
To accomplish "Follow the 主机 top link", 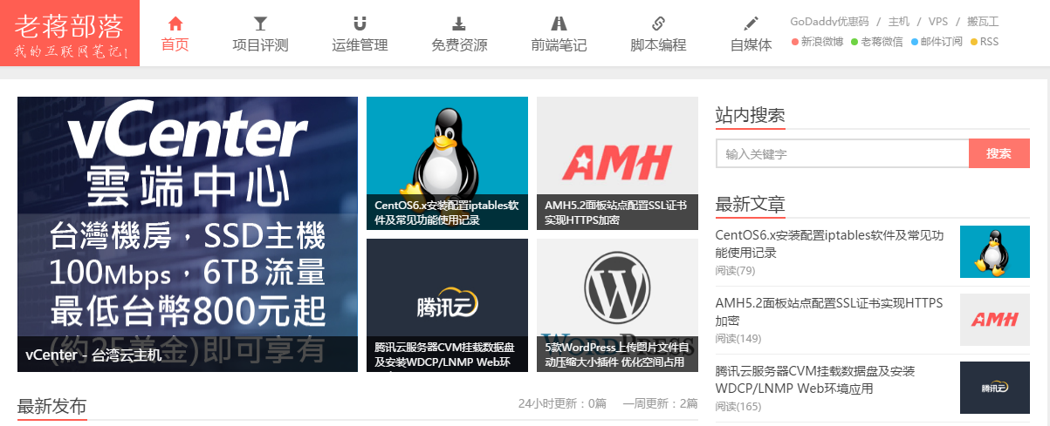I will pyautogui.click(x=898, y=21).
